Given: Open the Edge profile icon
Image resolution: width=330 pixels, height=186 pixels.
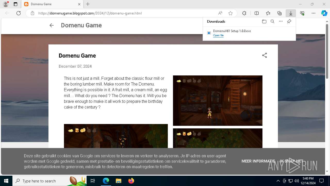Looking at the screenshot, I should tap(6, 4).
